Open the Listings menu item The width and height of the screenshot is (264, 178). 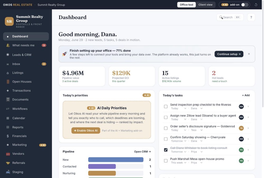coord(26,73)
